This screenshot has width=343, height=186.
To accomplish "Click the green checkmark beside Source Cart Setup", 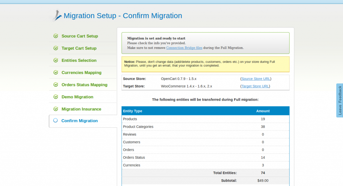I will pyautogui.click(x=56, y=36).
